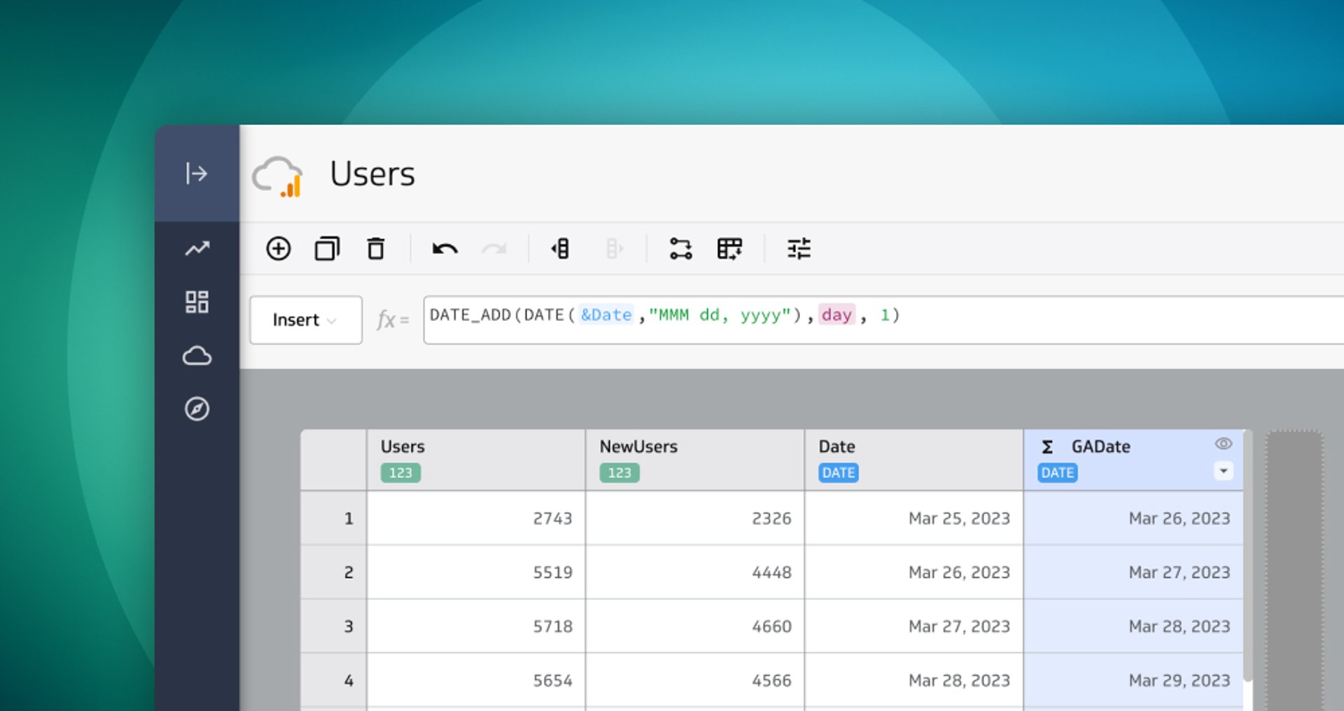Click the cloud sync icon in the sidebar
This screenshot has width=1344, height=711.
point(198,356)
